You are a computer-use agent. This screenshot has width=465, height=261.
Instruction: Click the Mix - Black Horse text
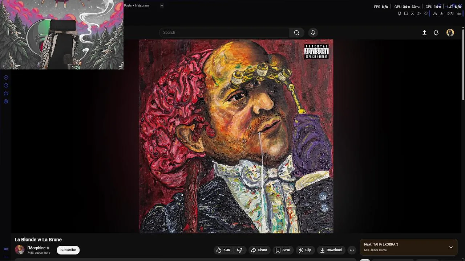pos(375,250)
